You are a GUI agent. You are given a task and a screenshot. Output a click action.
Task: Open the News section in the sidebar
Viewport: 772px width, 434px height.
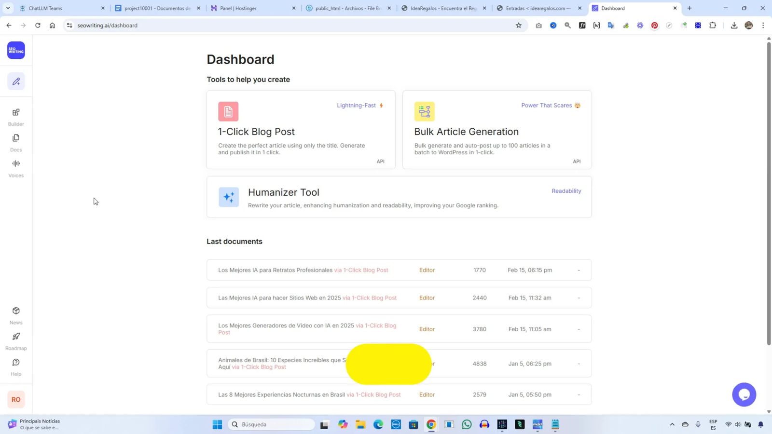coord(16,313)
